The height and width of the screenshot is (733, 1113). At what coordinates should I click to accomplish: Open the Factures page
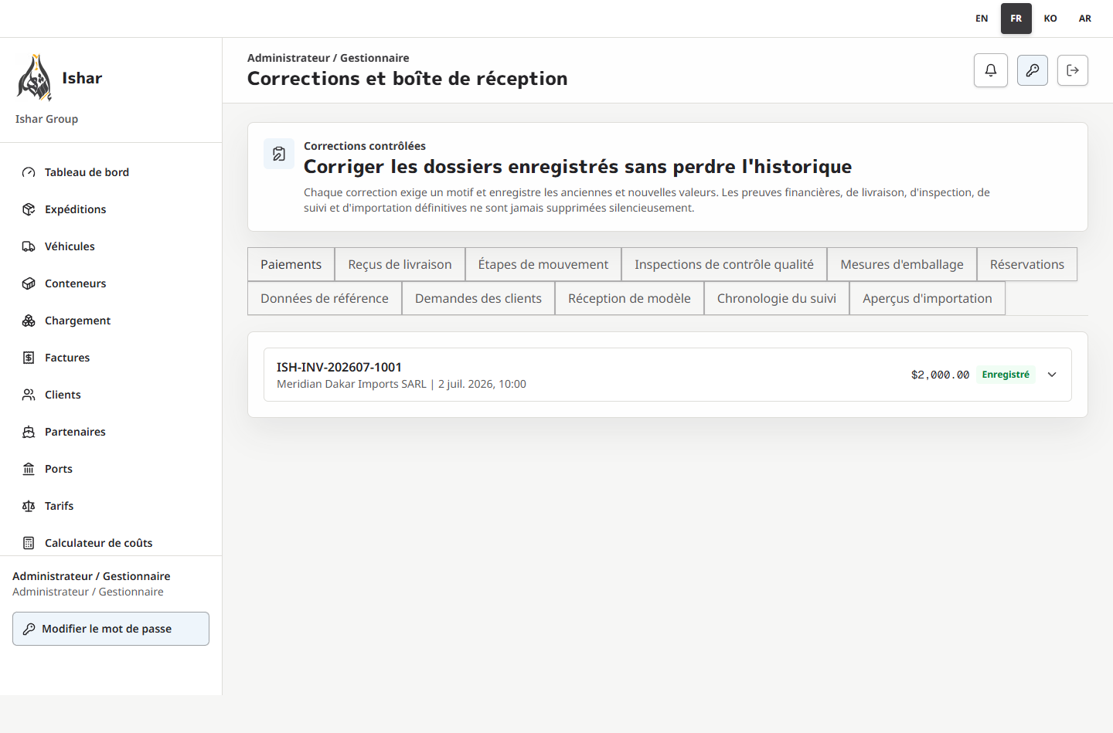click(x=111, y=358)
